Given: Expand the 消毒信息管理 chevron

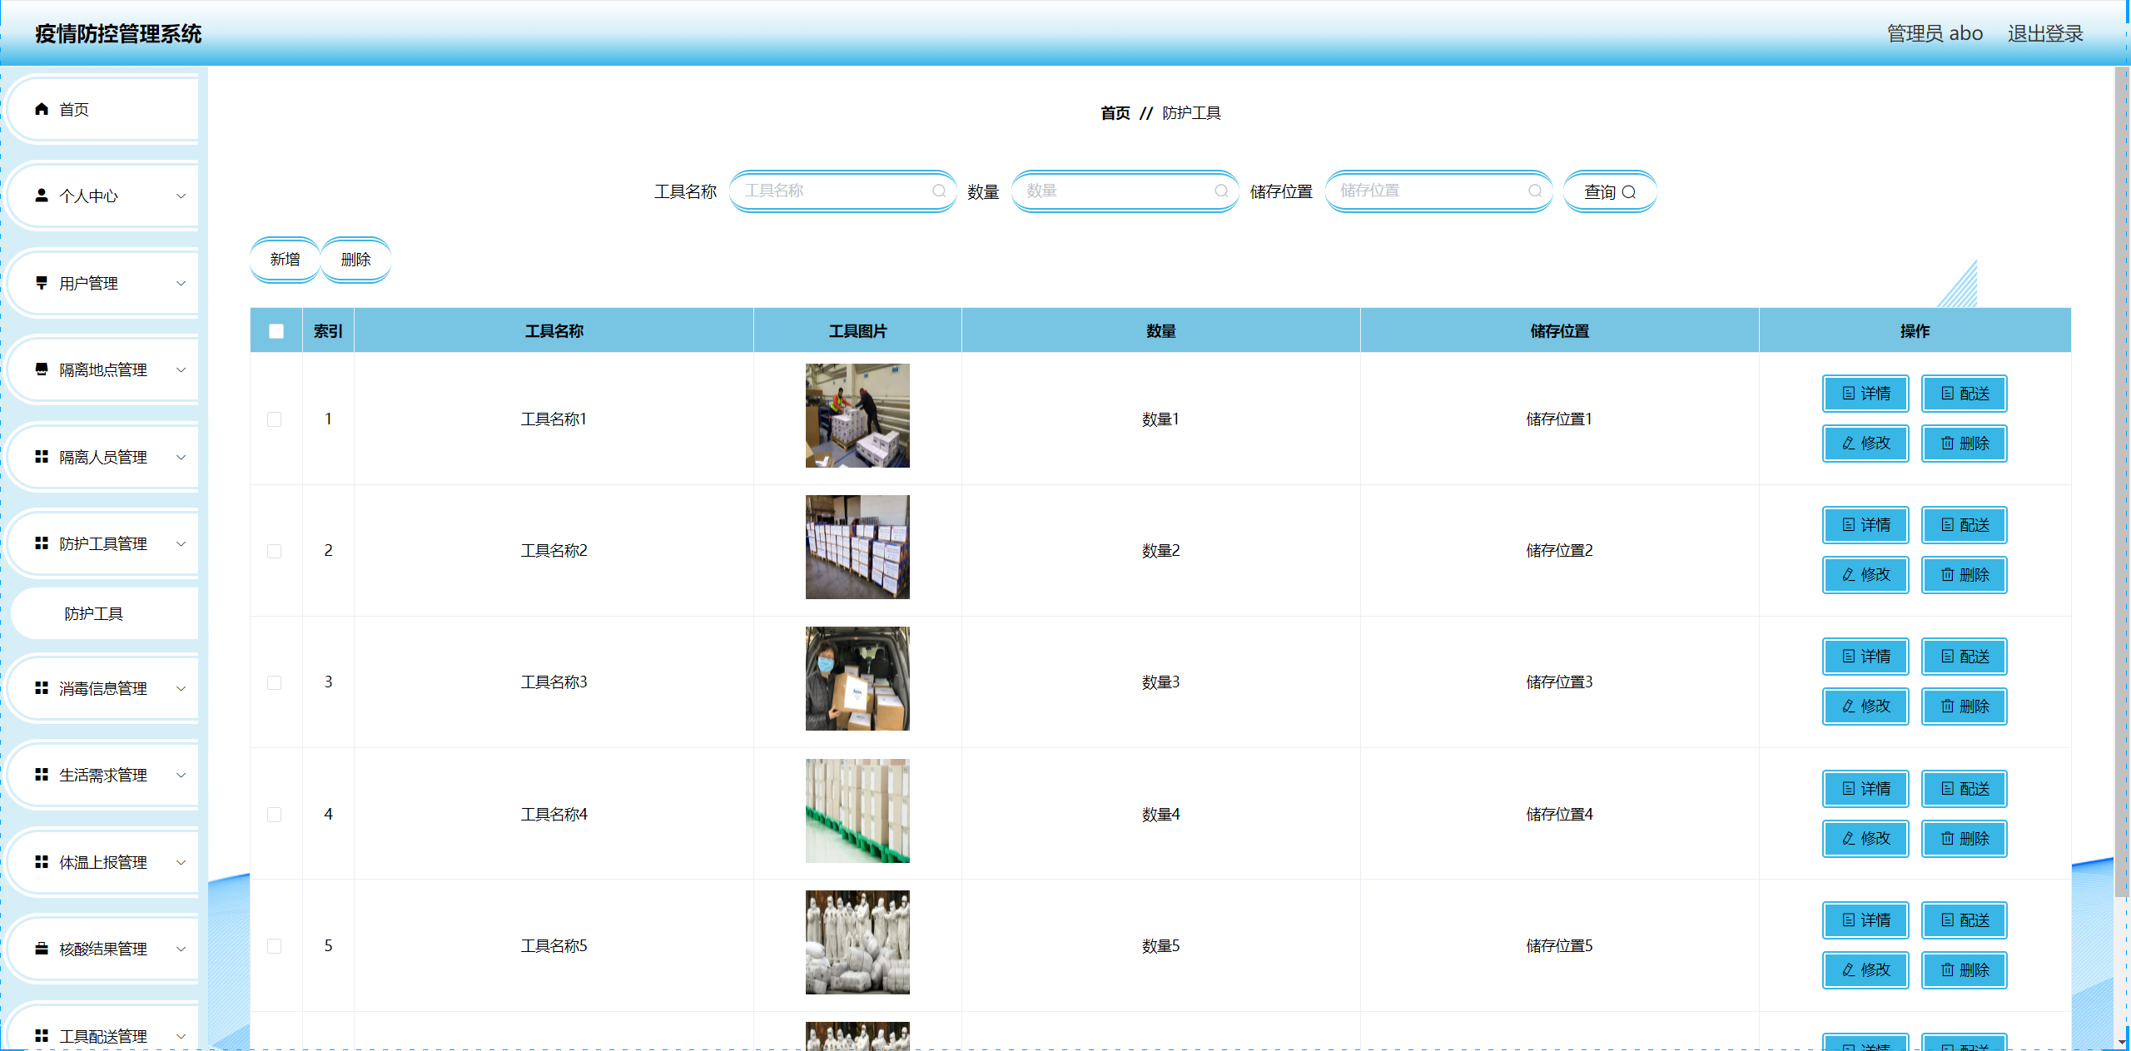Looking at the screenshot, I should click(181, 688).
